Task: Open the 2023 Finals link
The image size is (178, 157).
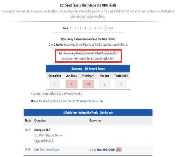Action: click(27, 130)
